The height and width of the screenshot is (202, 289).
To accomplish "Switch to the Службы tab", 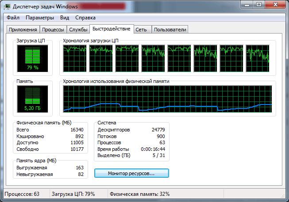I will pos(78,30).
